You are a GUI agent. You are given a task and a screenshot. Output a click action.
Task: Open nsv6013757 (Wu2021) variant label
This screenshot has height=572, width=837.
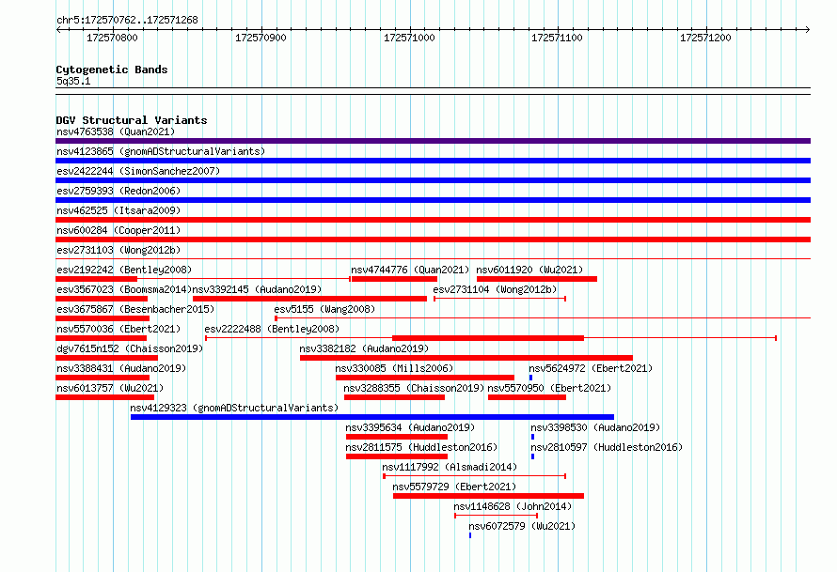click(110, 388)
